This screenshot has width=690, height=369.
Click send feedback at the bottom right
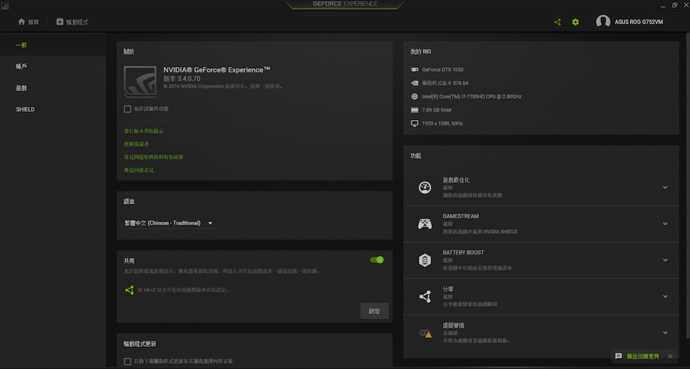[x=637, y=356]
